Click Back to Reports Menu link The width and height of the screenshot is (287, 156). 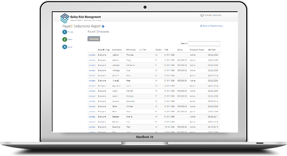pyautogui.click(x=212, y=26)
